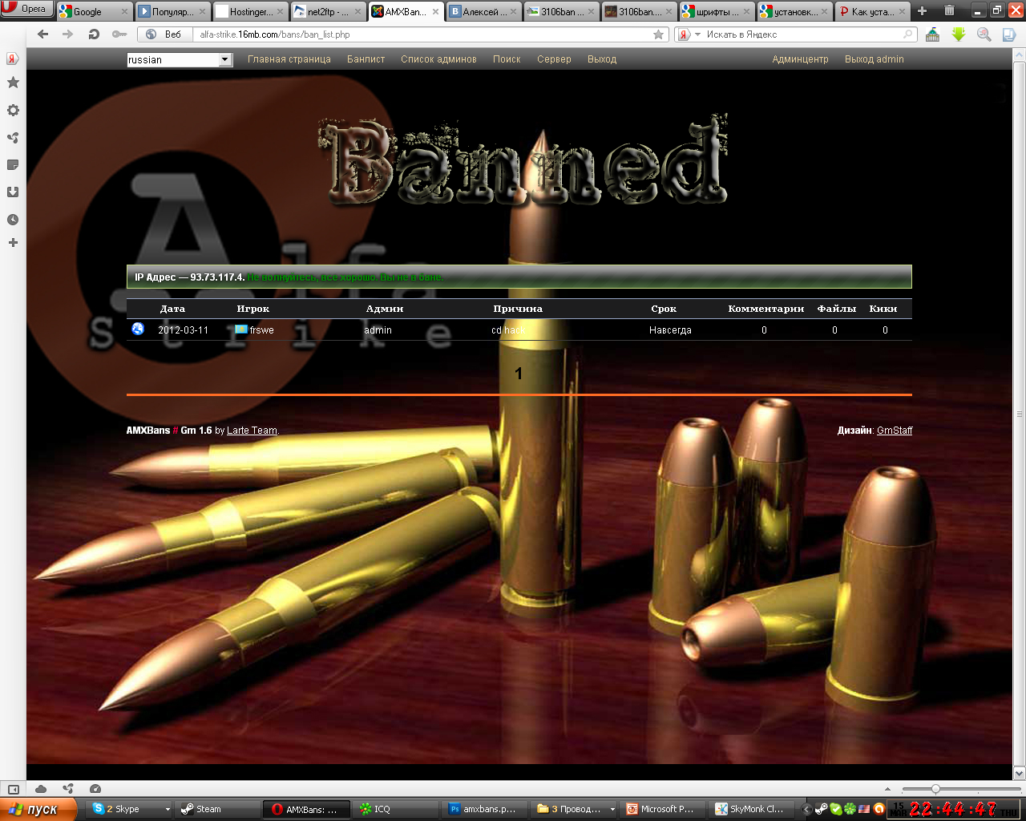Open the Веб site-info badge
Screen dimensions: 1026x821
(165, 34)
